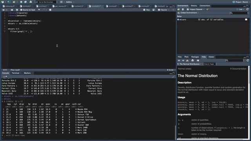
Task: Click the Open File folder icon
Action: coord(14,2)
